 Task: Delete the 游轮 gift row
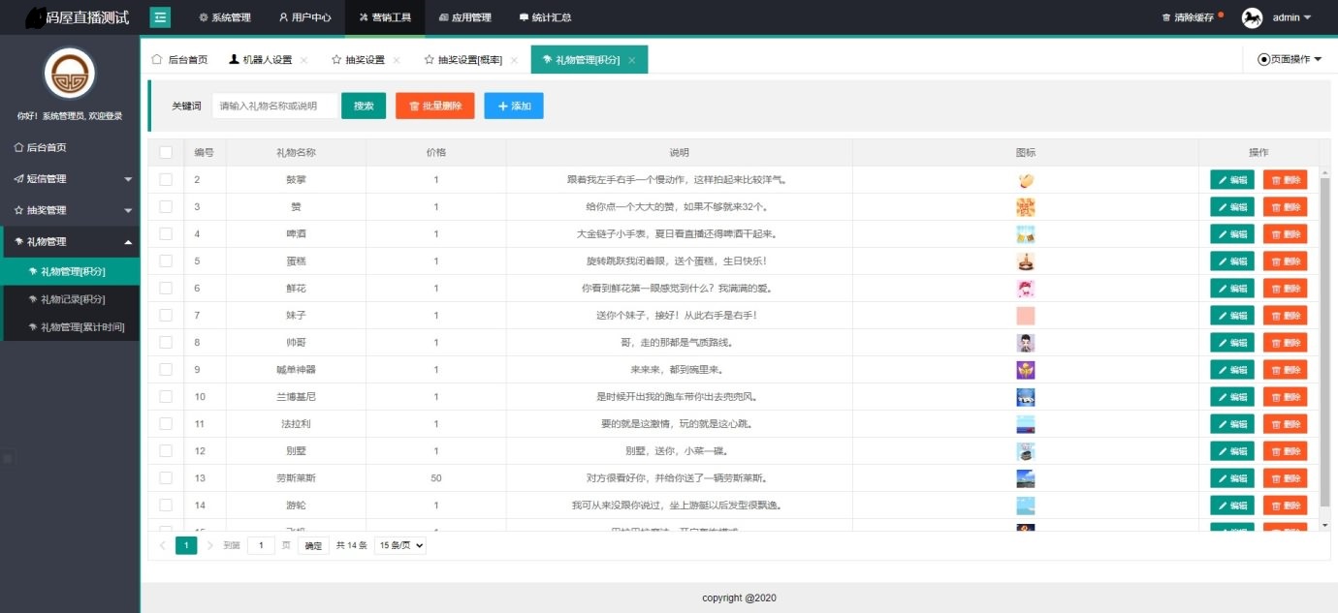pos(1286,506)
